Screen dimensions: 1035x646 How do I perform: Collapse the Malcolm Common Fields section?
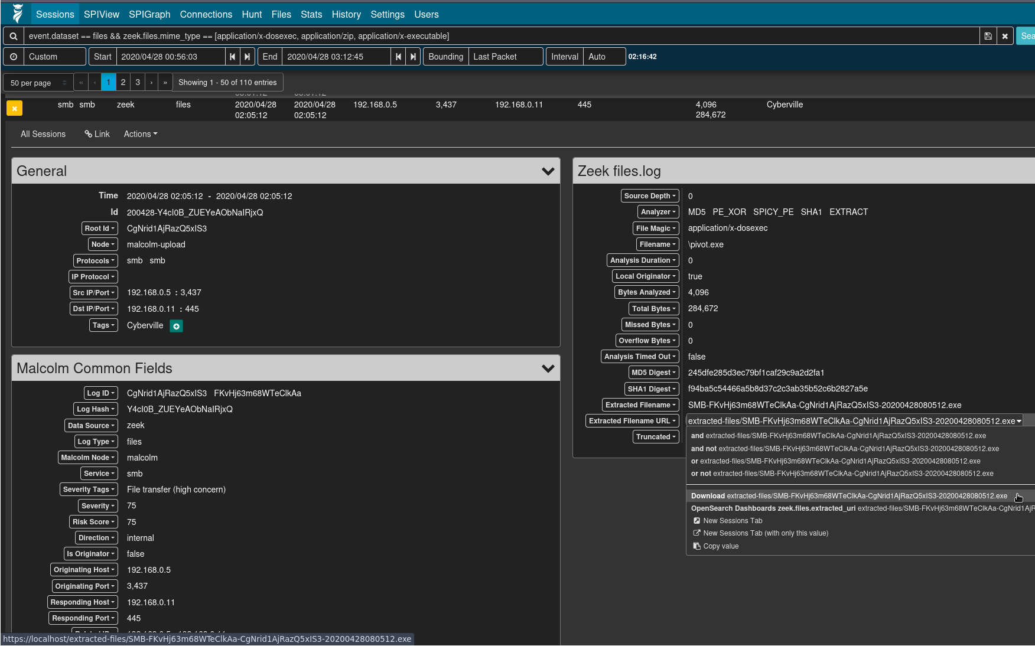pos(548,368)
